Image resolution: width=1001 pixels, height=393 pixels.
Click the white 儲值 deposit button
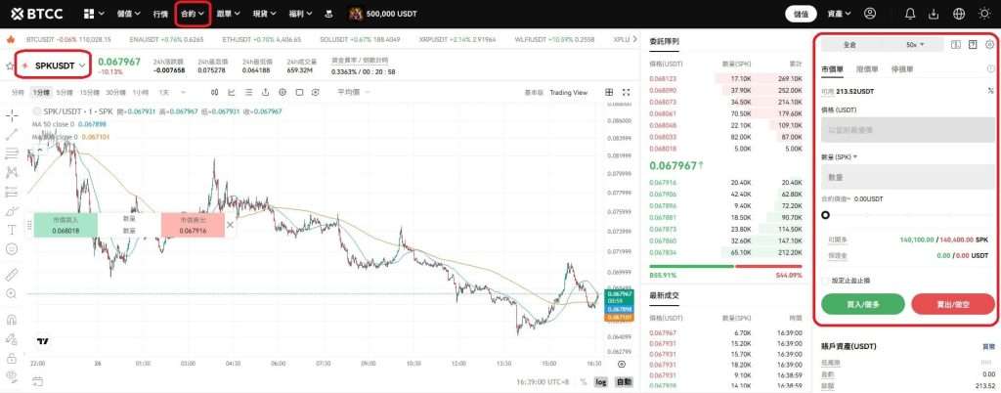(801, 14)
